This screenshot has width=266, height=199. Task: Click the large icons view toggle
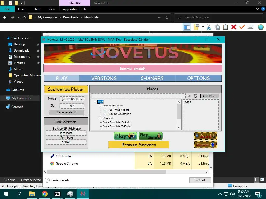[262, 180]
